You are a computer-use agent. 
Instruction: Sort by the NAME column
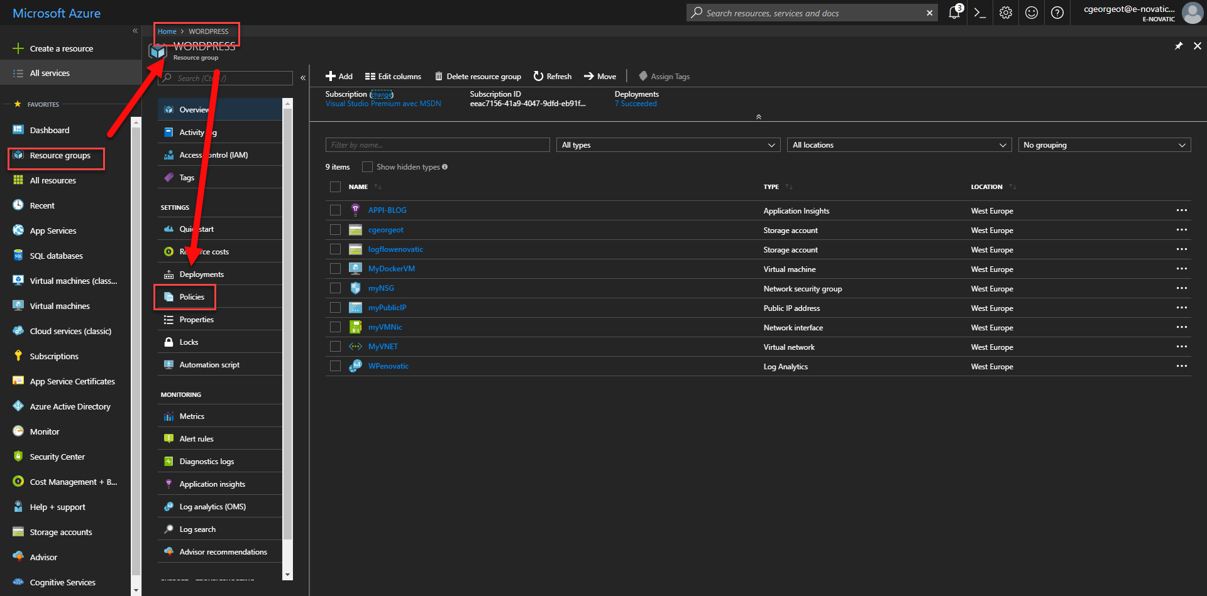[x=358, y=187]
